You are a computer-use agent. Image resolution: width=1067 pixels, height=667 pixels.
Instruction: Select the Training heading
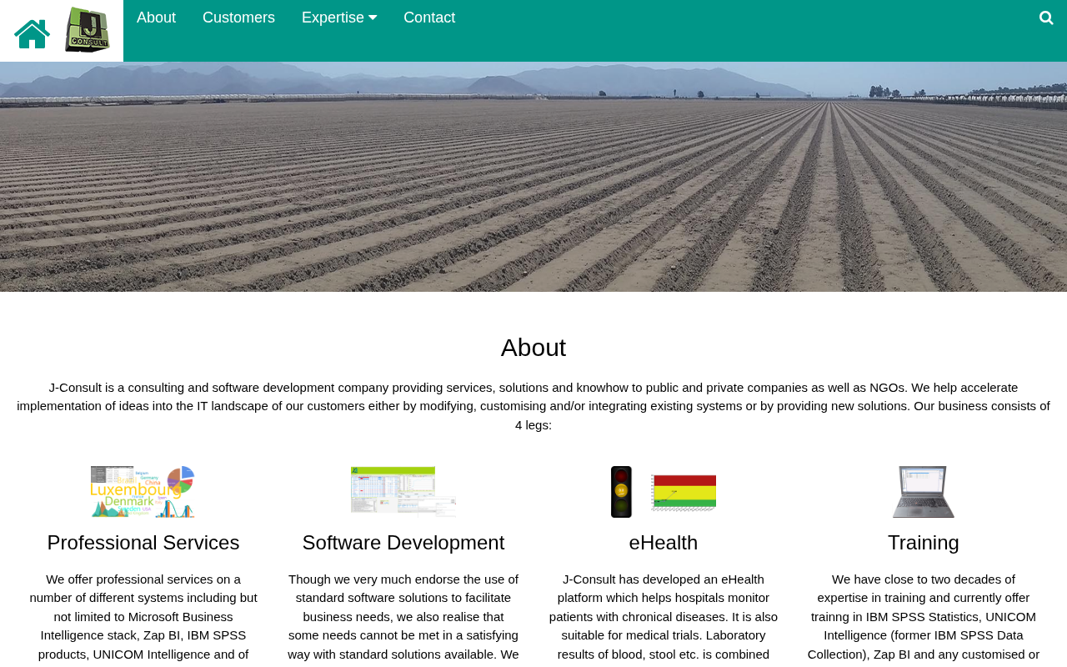pyautogui.click(x=924, y=543)
